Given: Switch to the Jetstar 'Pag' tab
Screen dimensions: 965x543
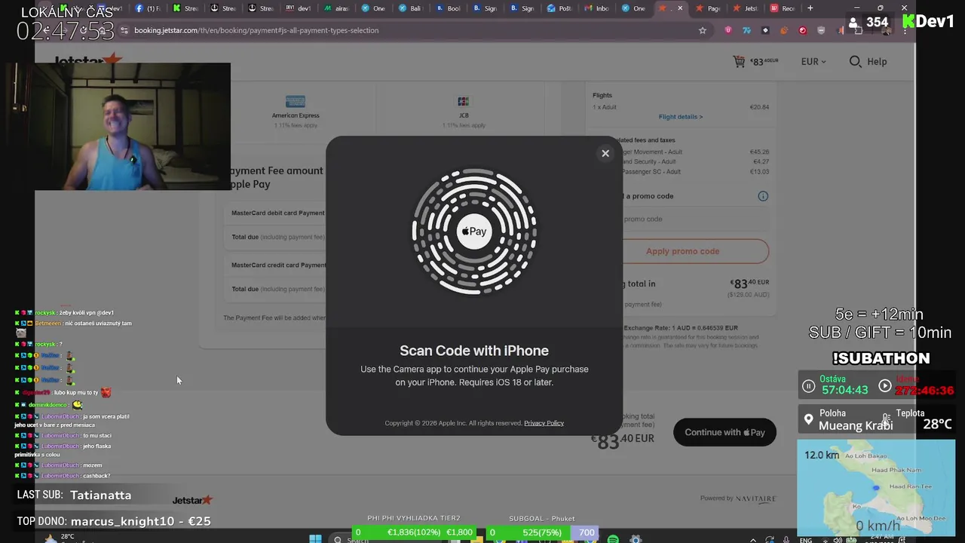Looking at the screenshot, I should (x=709, y=8).
